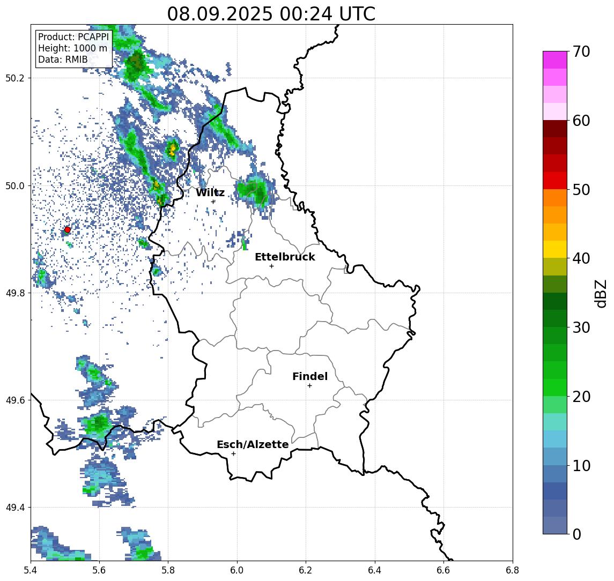Image resolution: width=614 pixels, height=581 pixels.
Task: Pick the palest pink segment just above 60
Action: point(555,111)
